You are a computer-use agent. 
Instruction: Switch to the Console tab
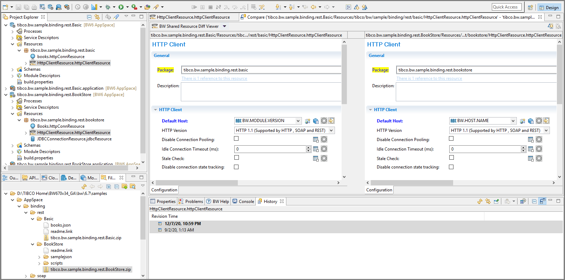click(243, 202)
